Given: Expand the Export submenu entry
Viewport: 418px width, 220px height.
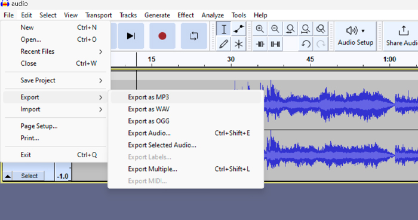Looking at the screenshot, I should [56, 97].
